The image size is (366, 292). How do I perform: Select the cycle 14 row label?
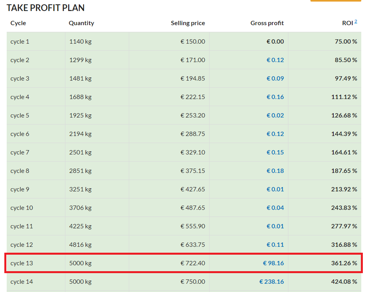(22, 282)
